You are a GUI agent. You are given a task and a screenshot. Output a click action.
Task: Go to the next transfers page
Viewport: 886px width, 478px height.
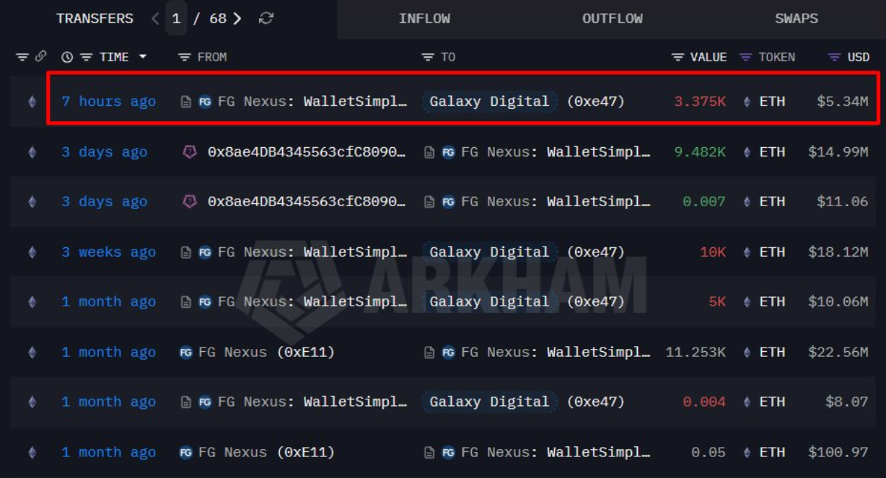tap(237, 19)
